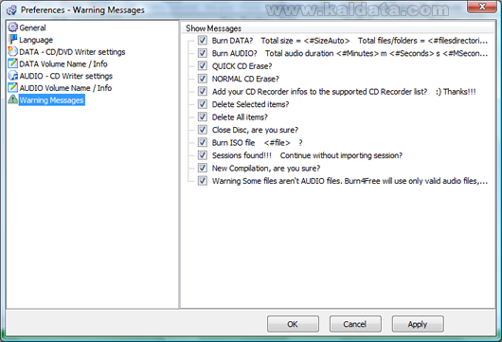Click the 'Total size = <#SizeAuto>' text
Viewport: 502px width, 342px height.
coord(305,41)
